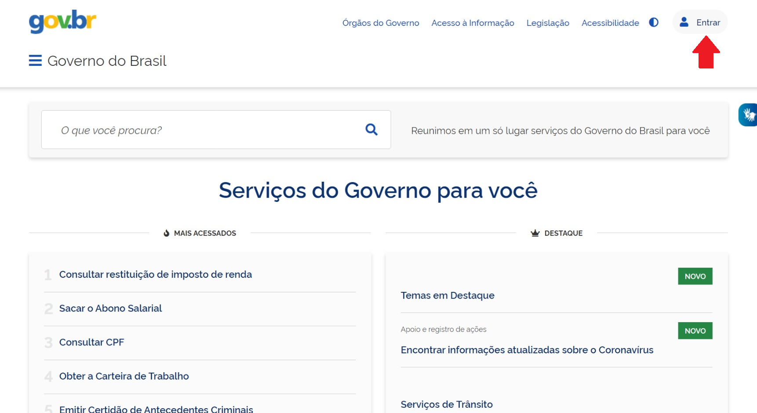Image resolution: width=757 pixels, height=413 pixels.
Task: Focus the 'O que você procura?' search field
Action: pos(216,129)
